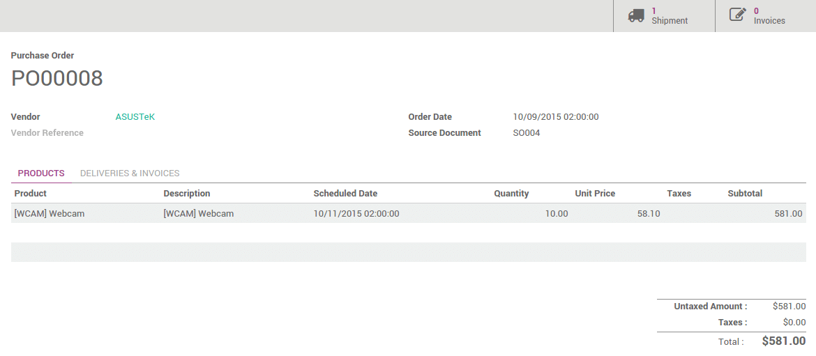
Task: Sort by the Product column header
Action: coord(31,194)
